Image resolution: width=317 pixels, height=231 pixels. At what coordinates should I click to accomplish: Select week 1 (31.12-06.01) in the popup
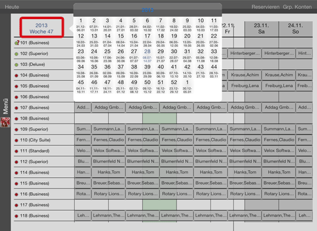pyautogui.click(x=80, y=25)
